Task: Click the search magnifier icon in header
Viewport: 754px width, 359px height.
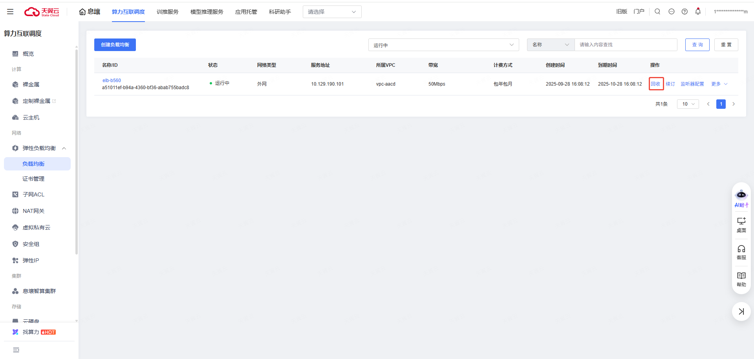Action: pos(657,12)
